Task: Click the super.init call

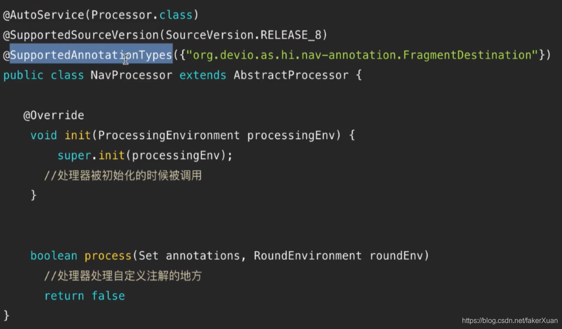Action: point(91,155)
